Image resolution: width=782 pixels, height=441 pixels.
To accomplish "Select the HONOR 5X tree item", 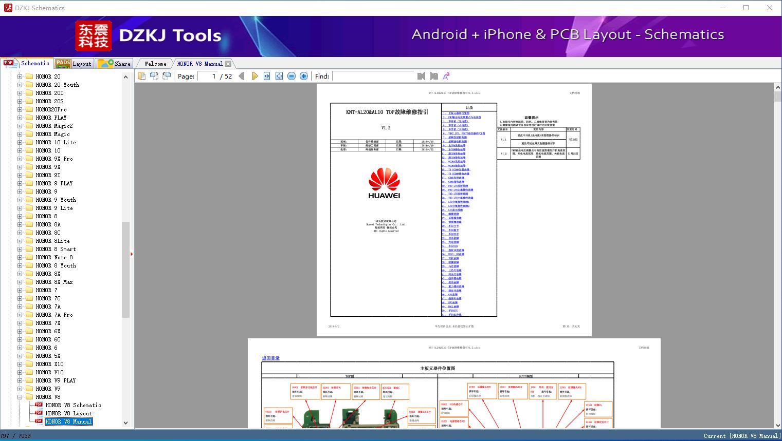I will 48,356.
